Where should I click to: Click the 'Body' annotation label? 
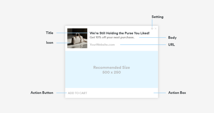(x=172, y=38)
